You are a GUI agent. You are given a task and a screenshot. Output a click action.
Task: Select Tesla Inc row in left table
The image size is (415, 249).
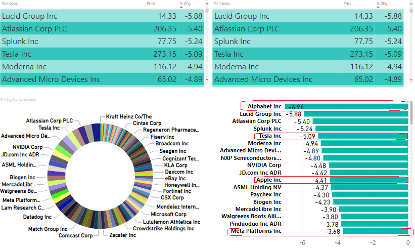pyautogui.click(x=102, y=54)
